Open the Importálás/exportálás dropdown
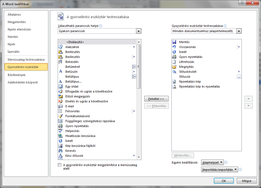This screenshot has height=188, width=261. (220, 170)
